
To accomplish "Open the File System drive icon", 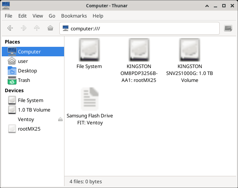I will [89, 50].
